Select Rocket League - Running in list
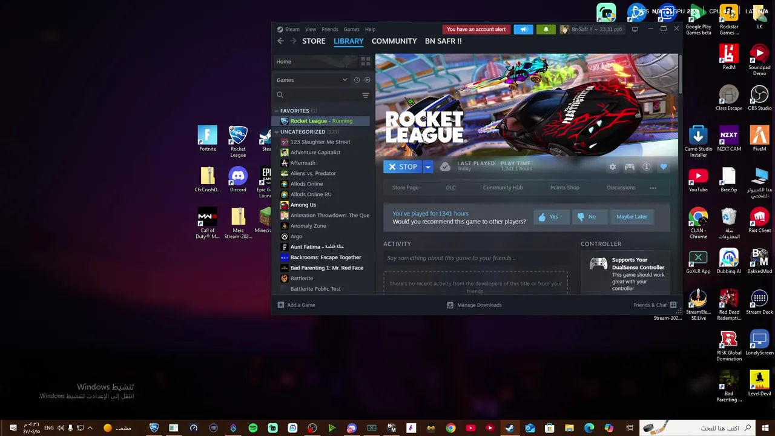The image size is (775, 436). click(321, 121)
